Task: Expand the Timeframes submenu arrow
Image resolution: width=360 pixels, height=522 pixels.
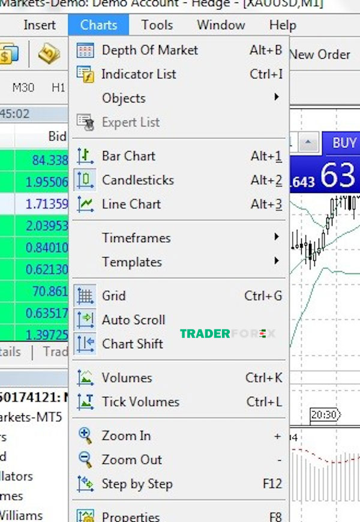Action: click(x=277, y=237)
